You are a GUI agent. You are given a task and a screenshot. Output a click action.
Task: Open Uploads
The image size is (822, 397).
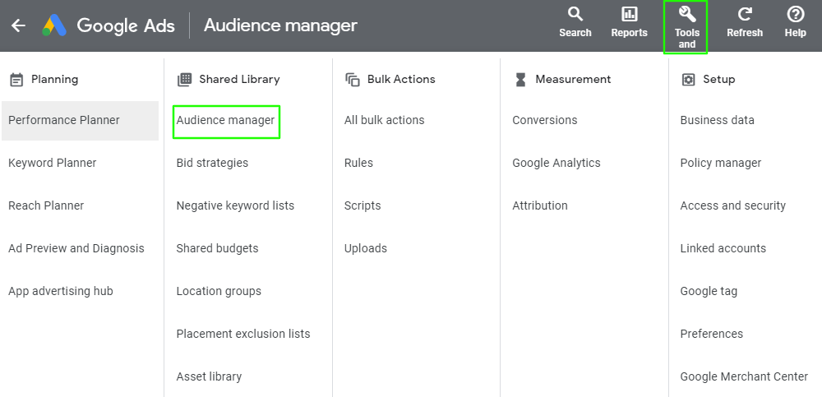tap(366, 248)
